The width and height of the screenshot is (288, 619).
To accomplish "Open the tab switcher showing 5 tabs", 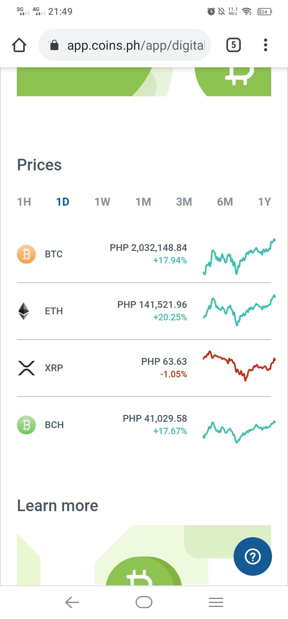I will [234, 45].
